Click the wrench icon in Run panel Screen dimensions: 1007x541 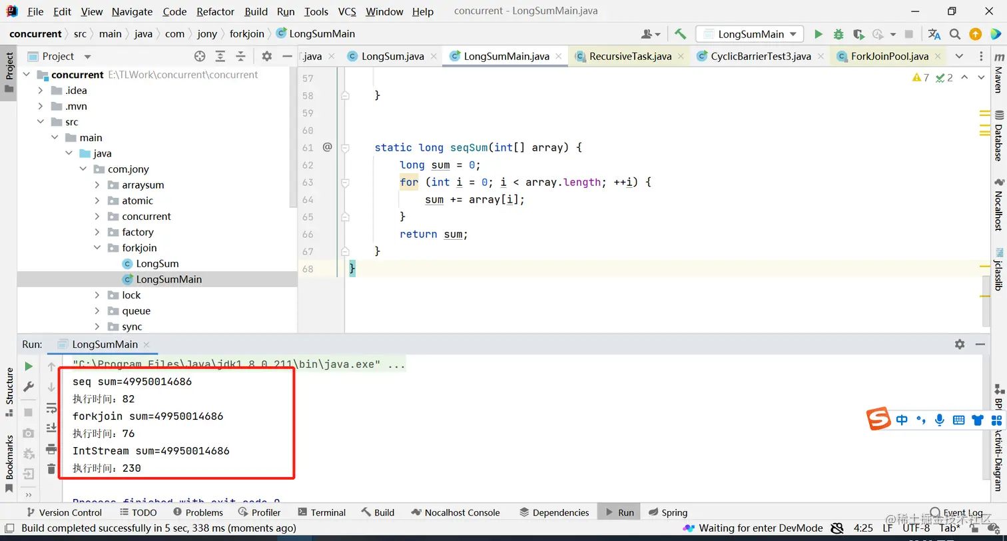point(29,387)
